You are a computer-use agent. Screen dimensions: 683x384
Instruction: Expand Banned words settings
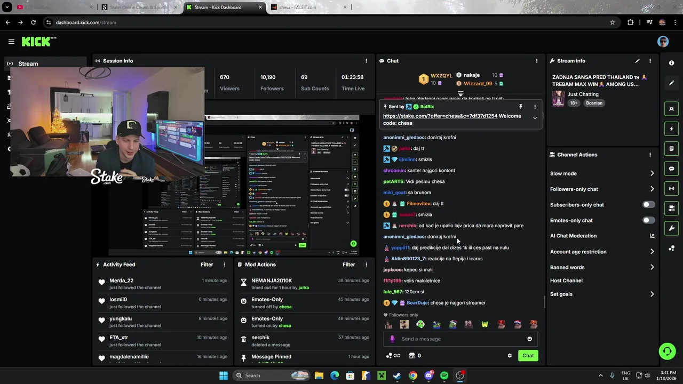pyautogui.click(x=652, y=267)
